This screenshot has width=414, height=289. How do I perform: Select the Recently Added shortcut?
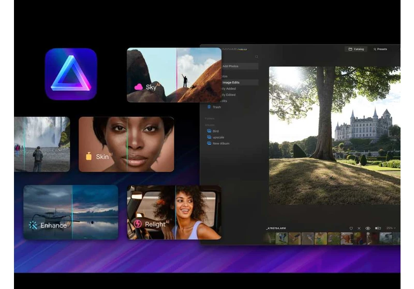(x=229, y=89)
